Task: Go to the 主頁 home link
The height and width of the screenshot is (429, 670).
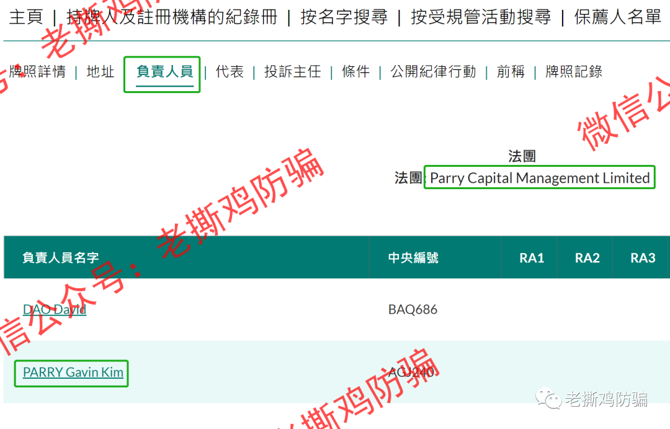Action: pyautogui.click(x=26, y=17)
